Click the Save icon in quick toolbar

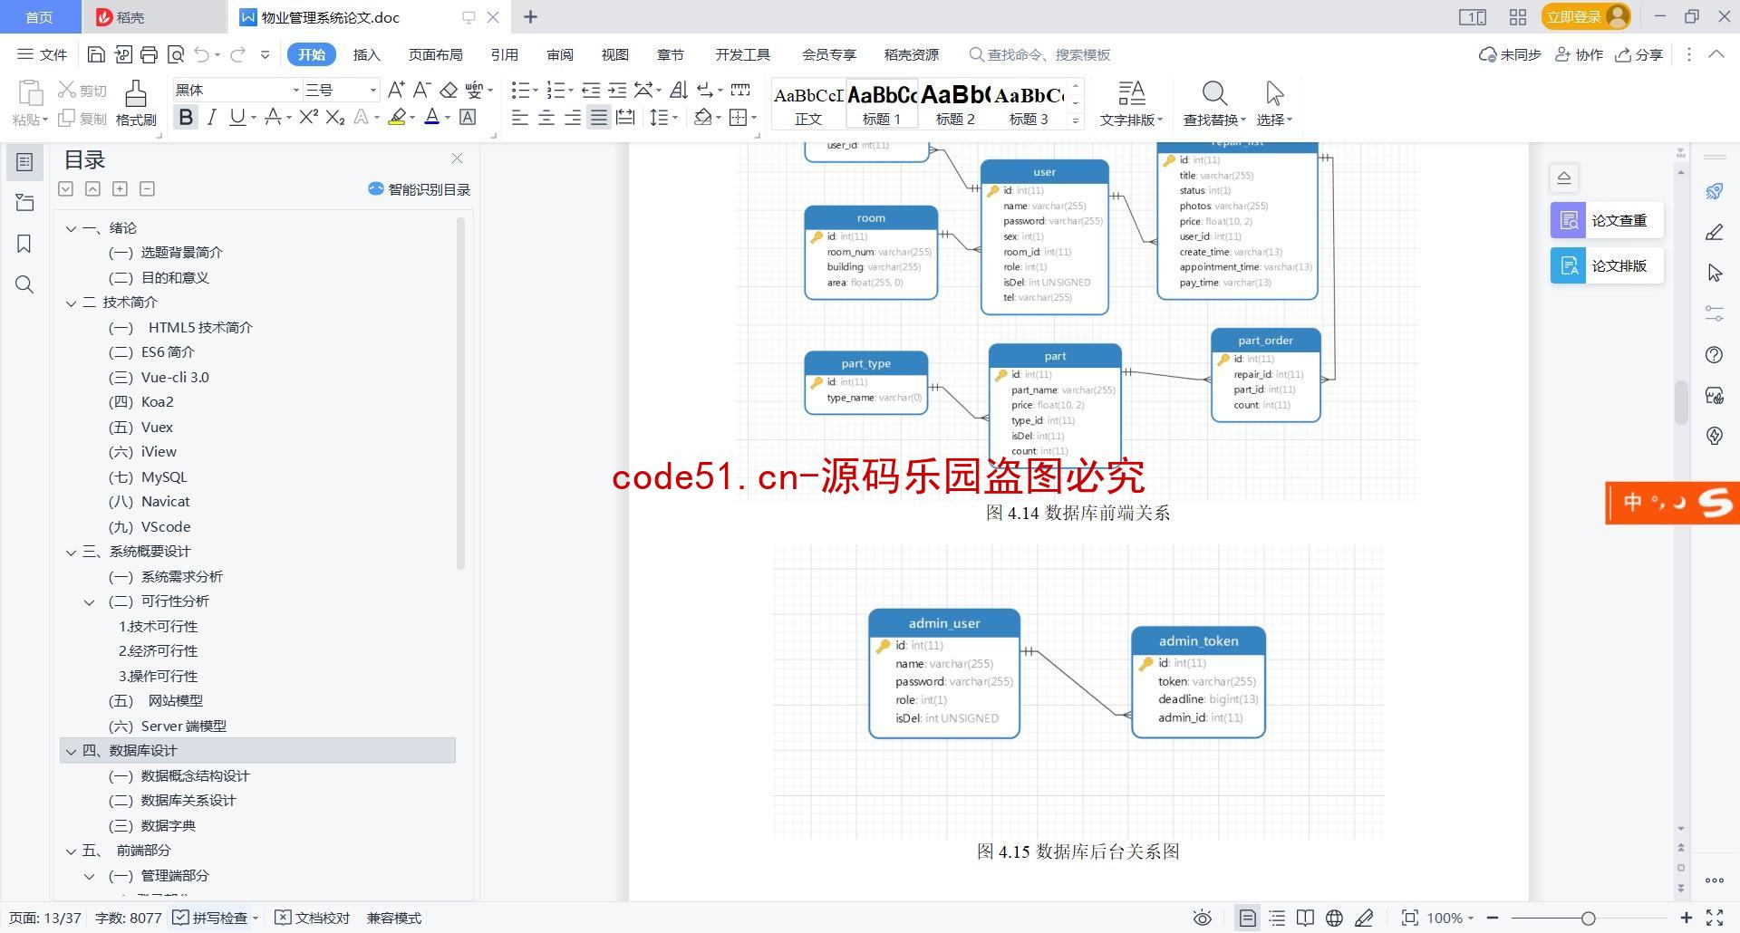point(96,54)
